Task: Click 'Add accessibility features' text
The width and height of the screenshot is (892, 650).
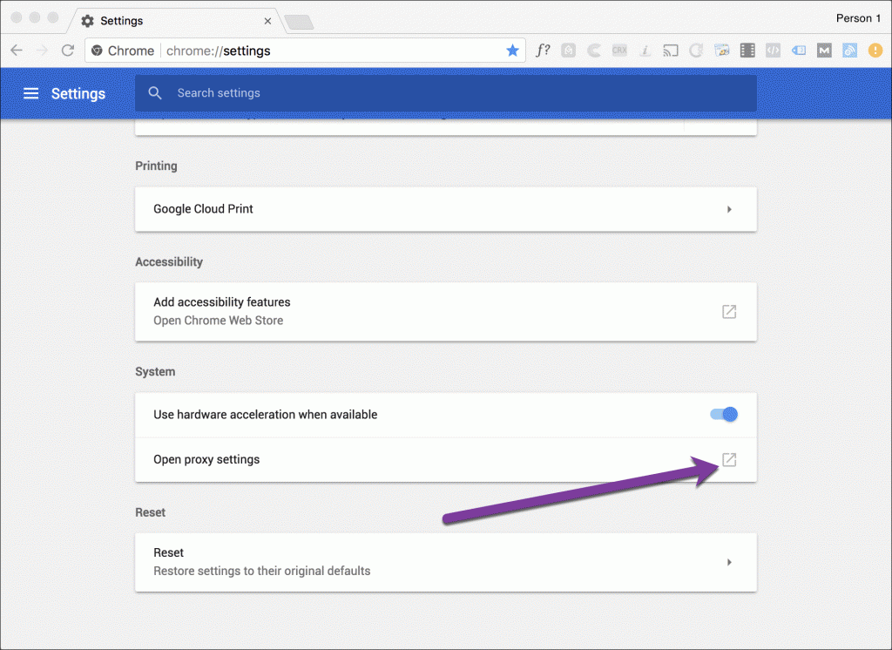Action: click(222, 301)
